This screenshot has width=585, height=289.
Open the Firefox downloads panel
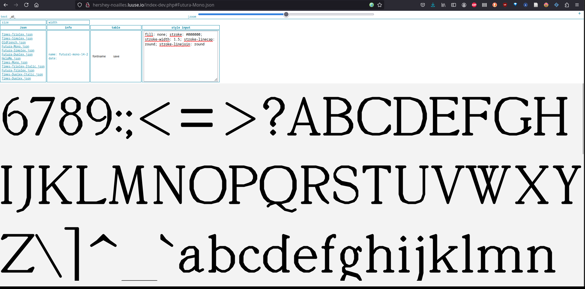click(x=433, y=5)
